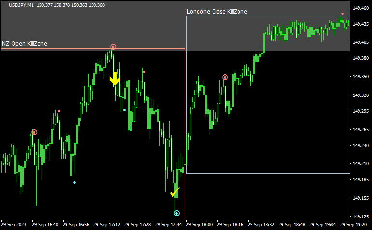The height and width of the screenshot is (230, 372).
Task: Select the 29 Sep 18:00 time label
Action: (x=199, y=224)
